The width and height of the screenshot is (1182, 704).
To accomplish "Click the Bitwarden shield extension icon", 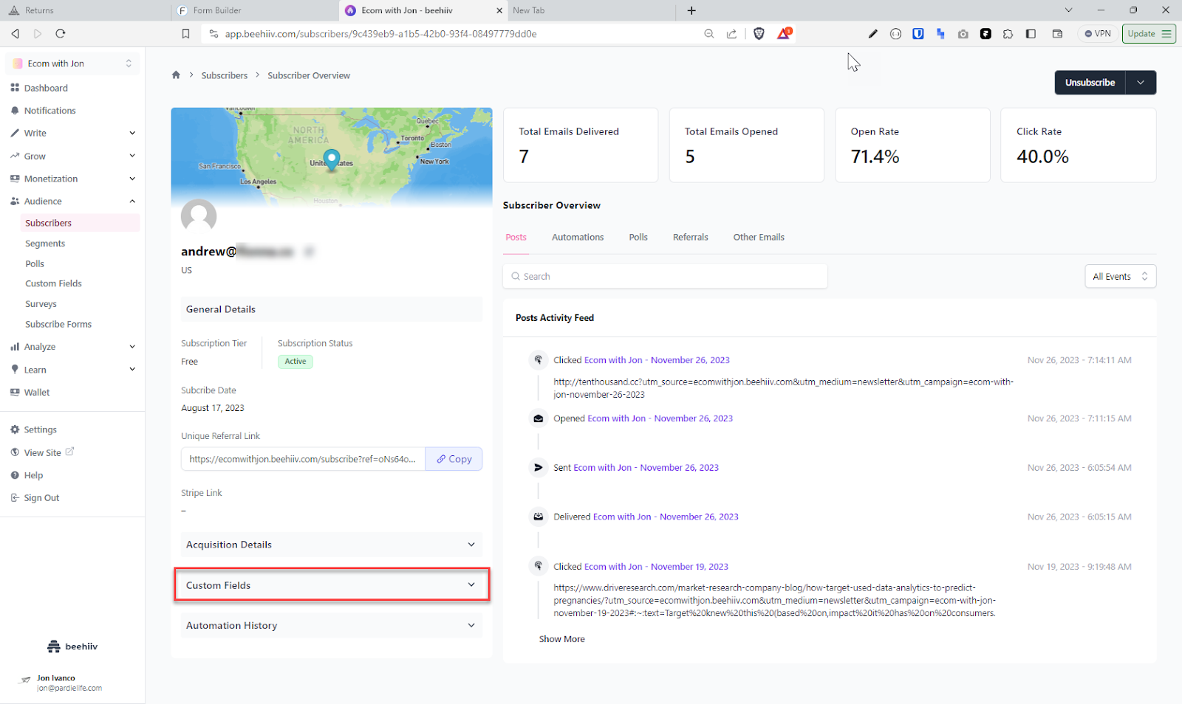I will click(918, 34).
